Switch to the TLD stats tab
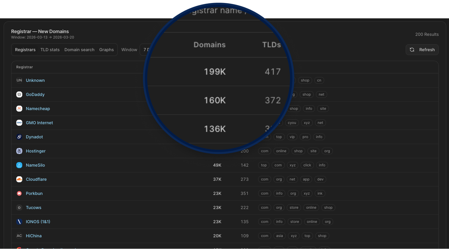The width and height of the screenshot is (449, 249). 50,50
